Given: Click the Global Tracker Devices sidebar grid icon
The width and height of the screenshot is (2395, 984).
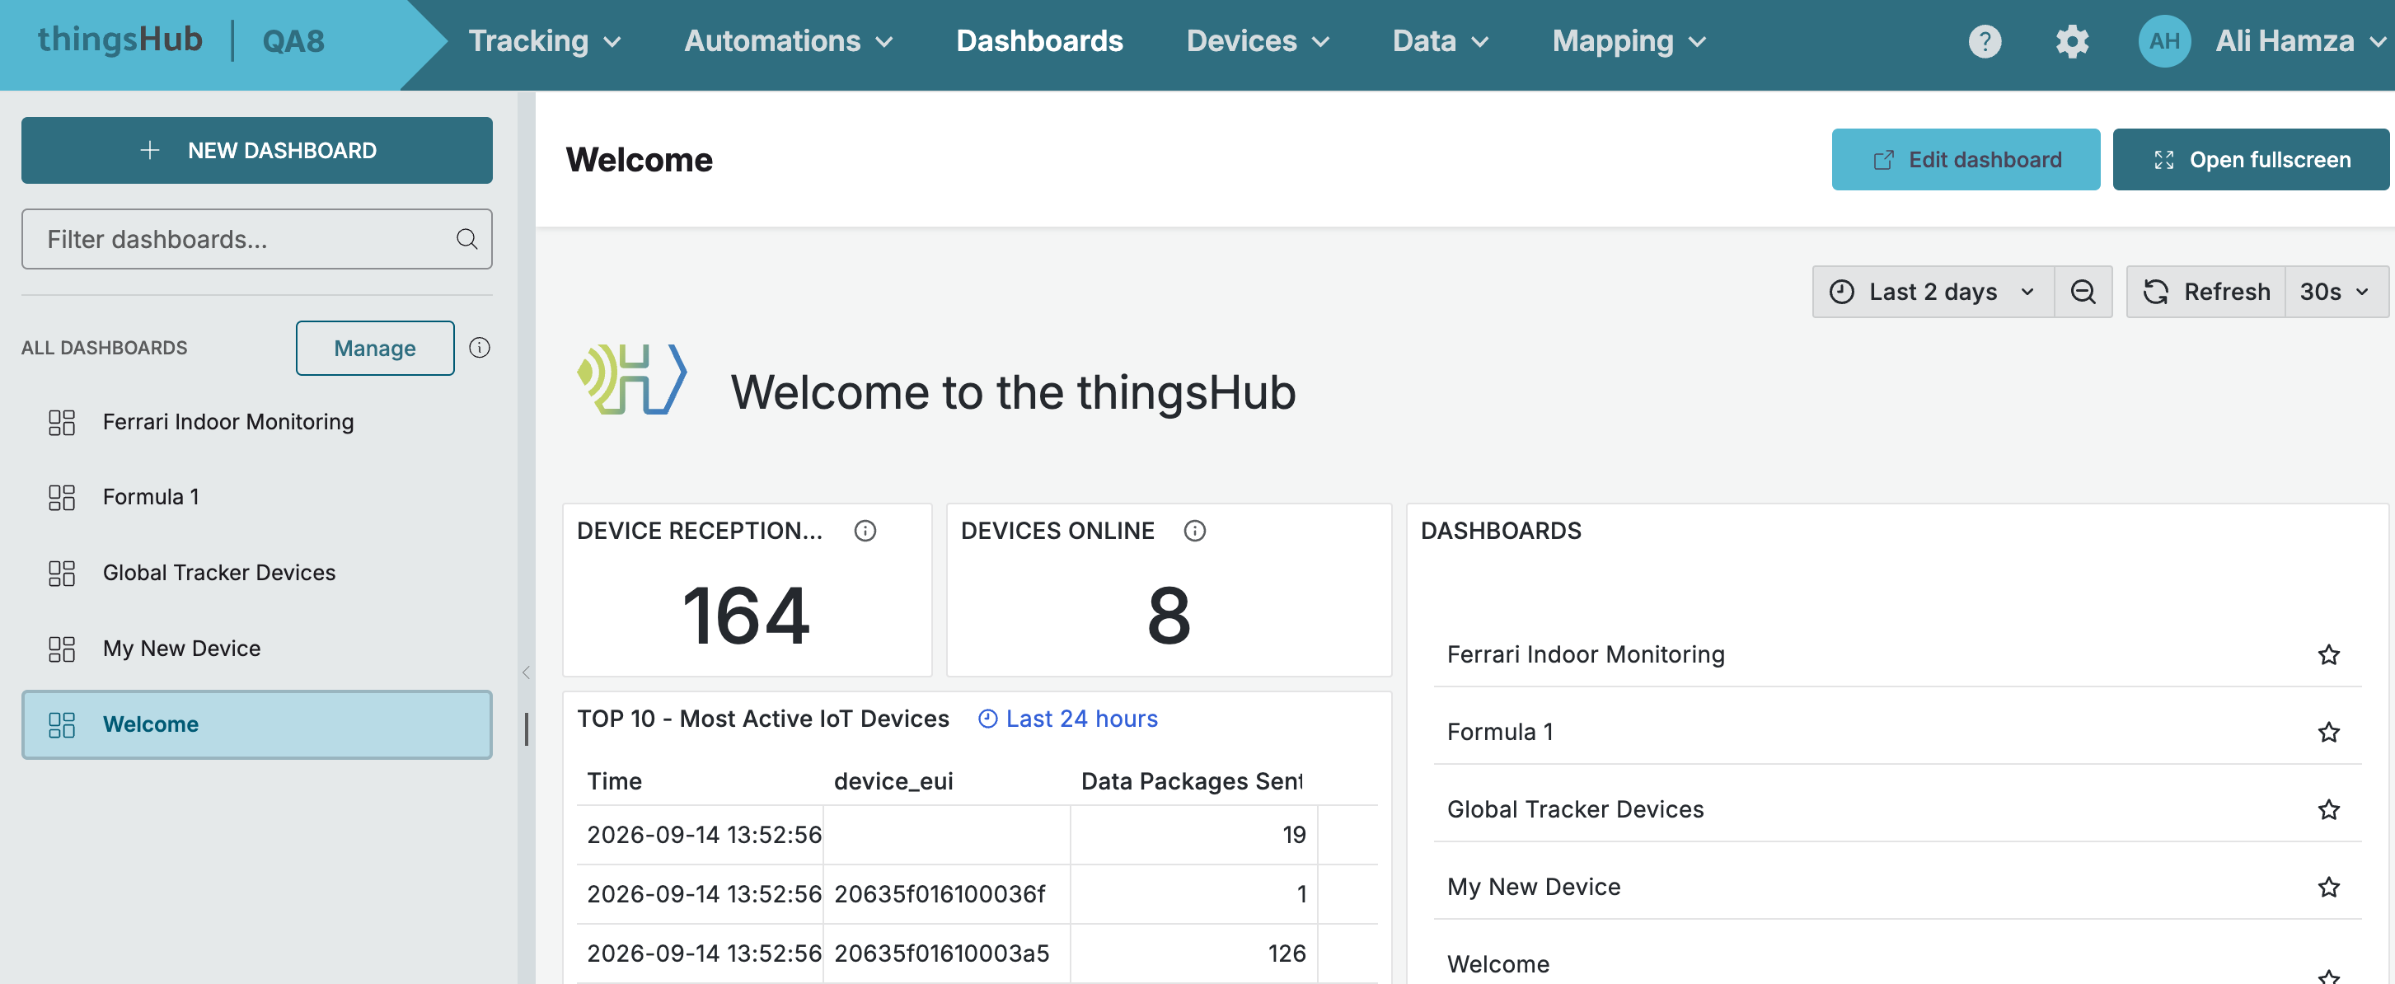Looking at the screenshot, I should 61,573.
